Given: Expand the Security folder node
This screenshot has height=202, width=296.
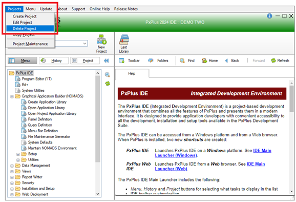Looking at the screenshot, I should coord(12,183).
